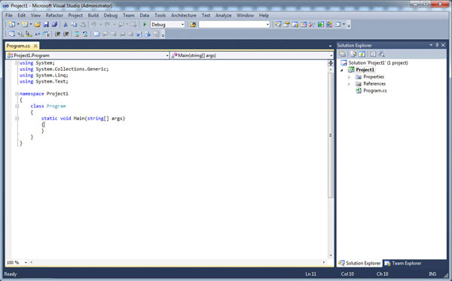
Task: Close the Program.cs tab
Action: [x=35, y=46]
